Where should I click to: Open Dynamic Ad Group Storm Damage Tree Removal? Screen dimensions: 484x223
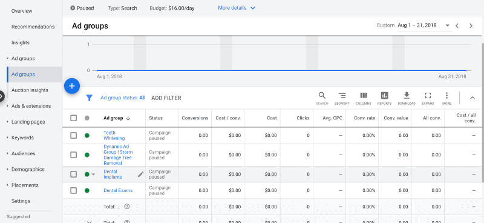point(118,155)
